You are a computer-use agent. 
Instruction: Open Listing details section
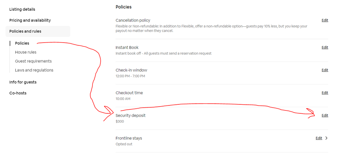[22, 9]
